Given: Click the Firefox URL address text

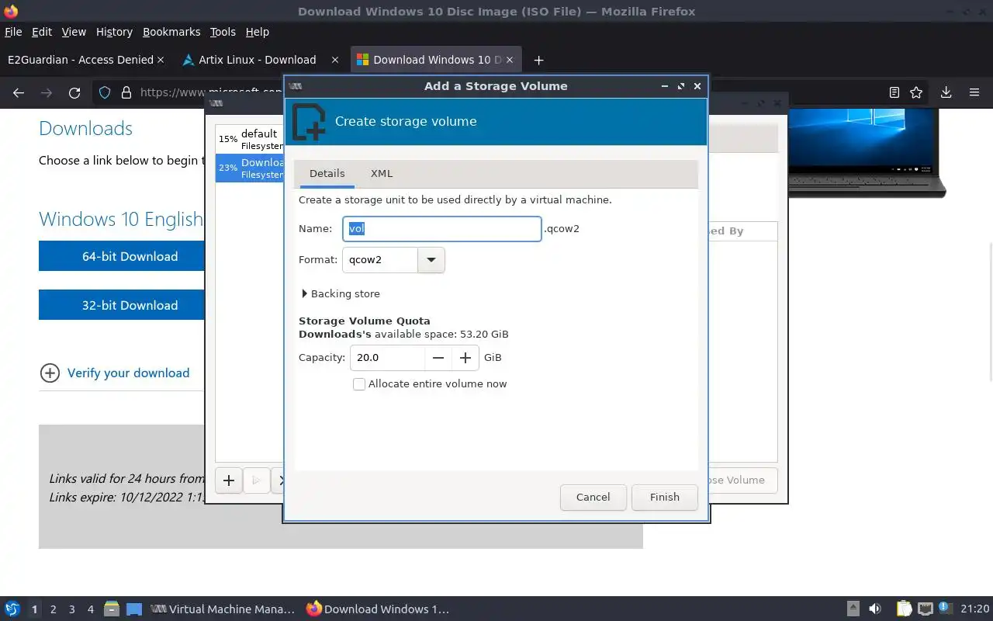Looking at the screenshot, I should [211, 92].
